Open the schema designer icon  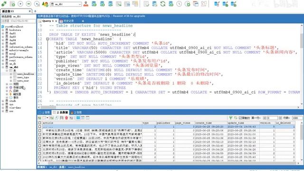click(204, 4)
